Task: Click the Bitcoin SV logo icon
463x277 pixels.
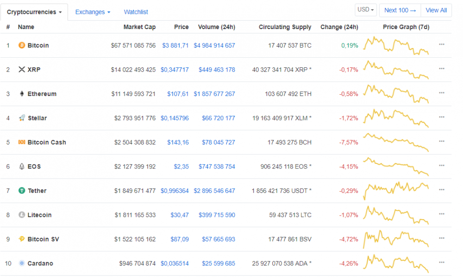Action: click(x=22, y=239)
